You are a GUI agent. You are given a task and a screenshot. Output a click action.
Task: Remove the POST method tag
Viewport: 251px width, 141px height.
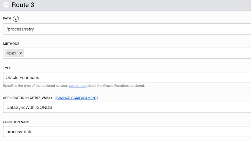[x=21, y=53]
